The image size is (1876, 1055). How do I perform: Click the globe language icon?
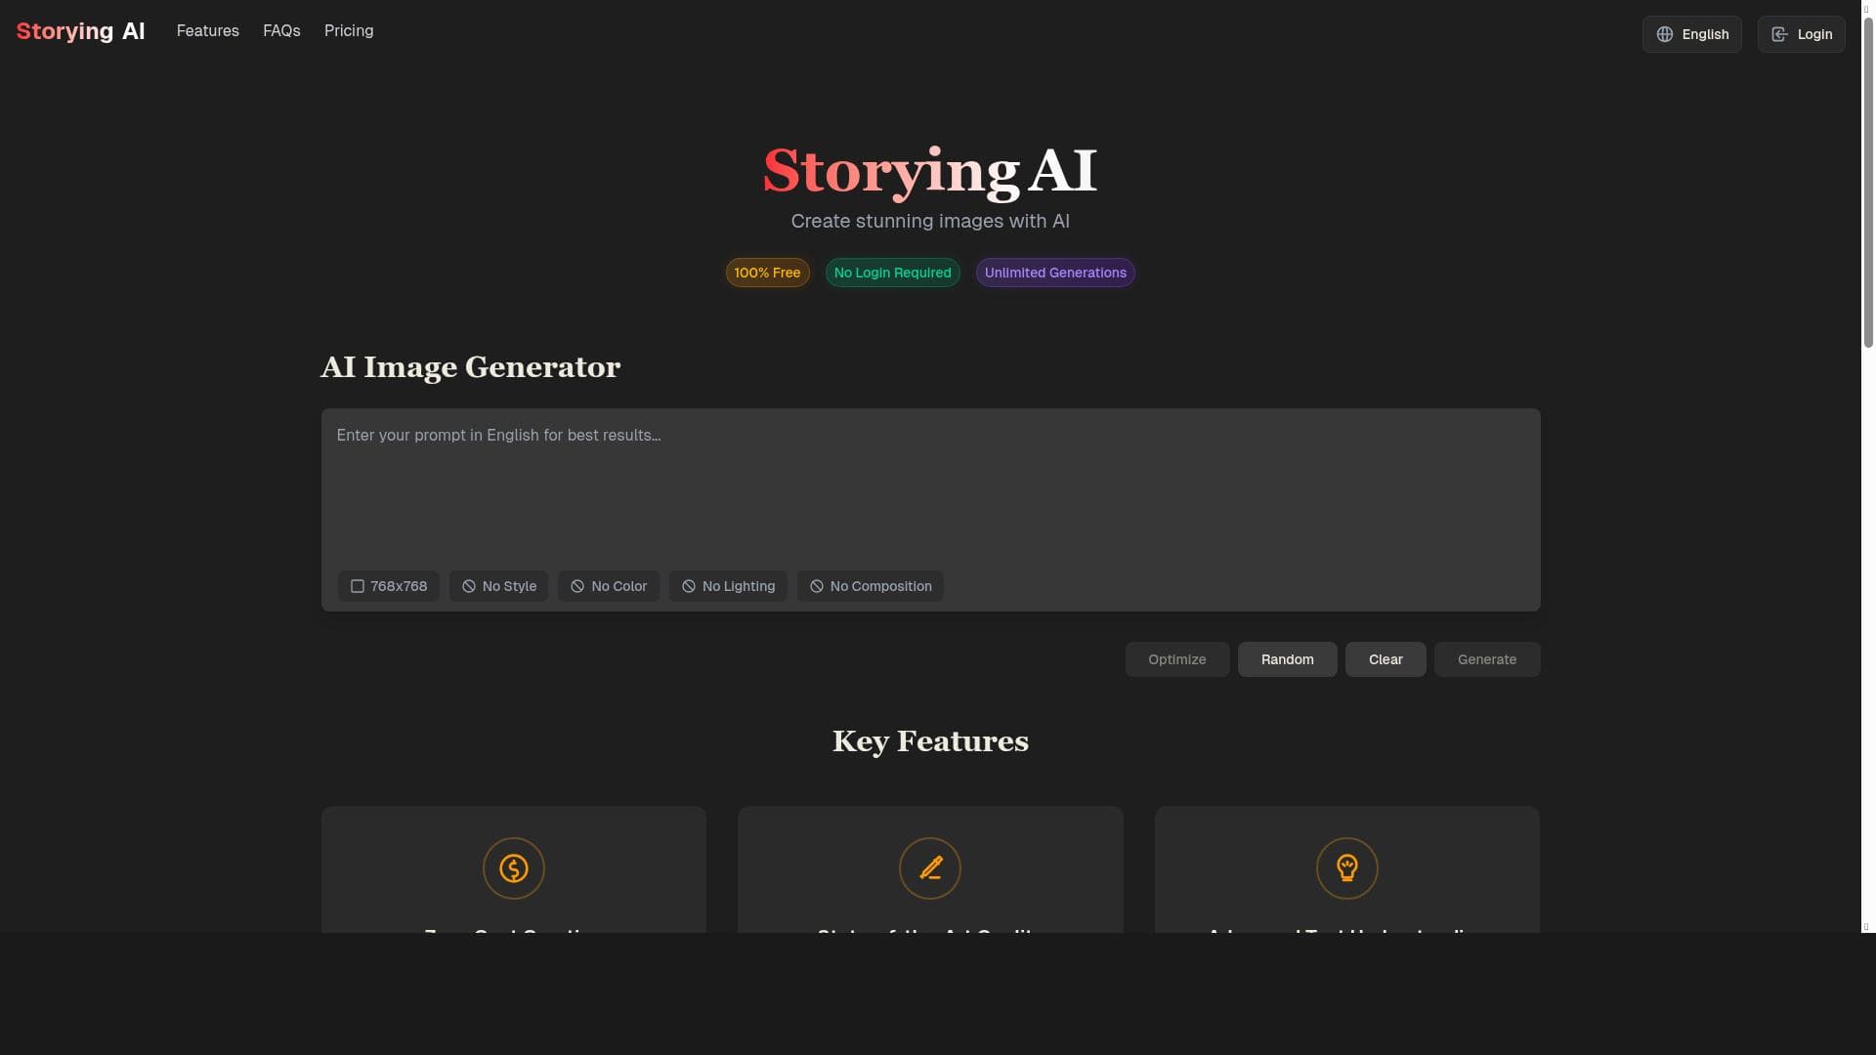click(x=1665, y=34)
